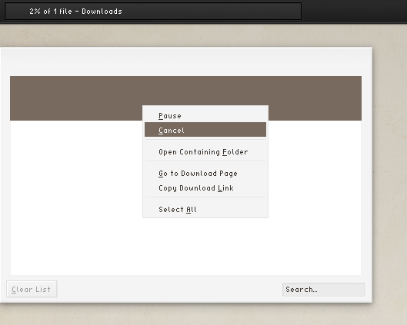
Task: Click the footer bar between Clear List and Search
Action: click(x=169, y=289)
